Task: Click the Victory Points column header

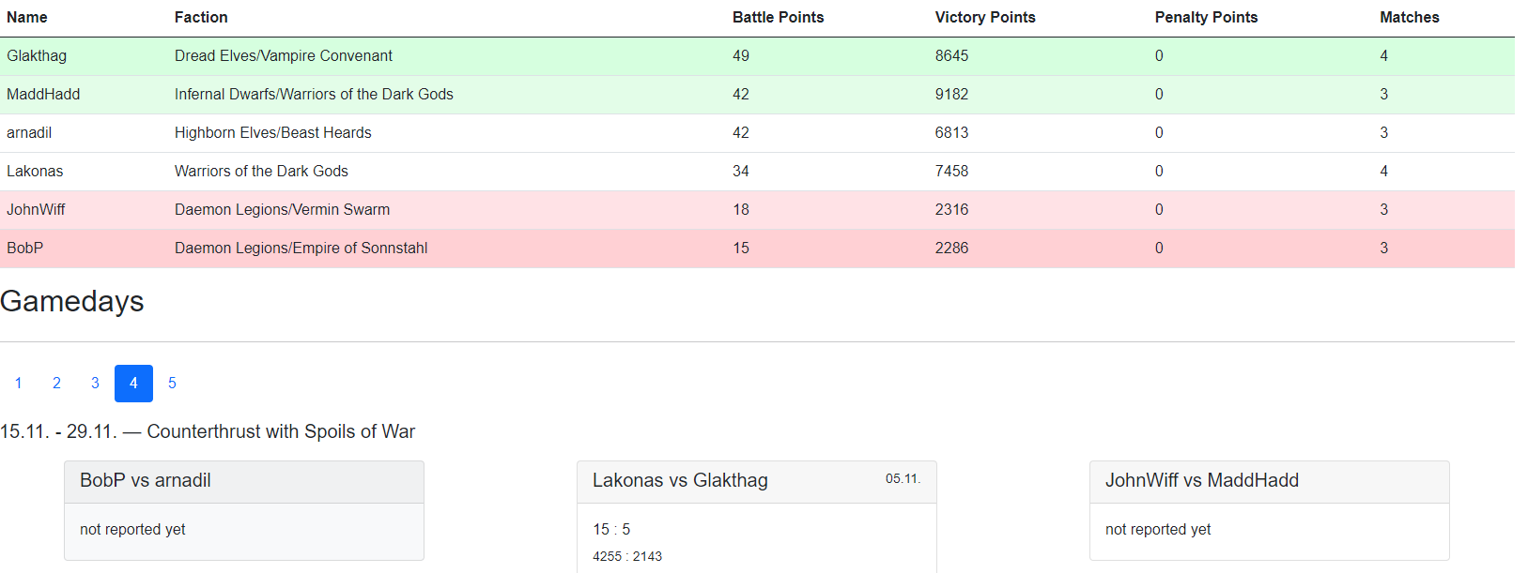Action: point(984,17)
